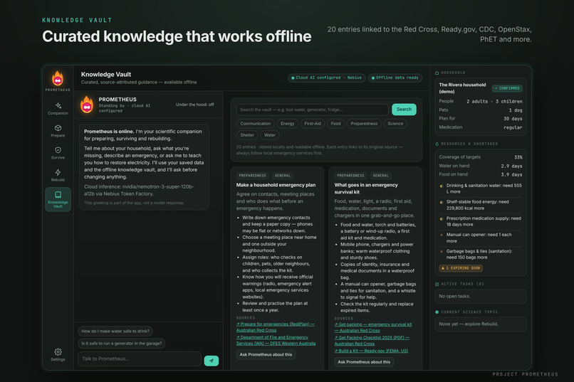
Task: Click the Pets 1 dog row
Action: tap(481, 110)
